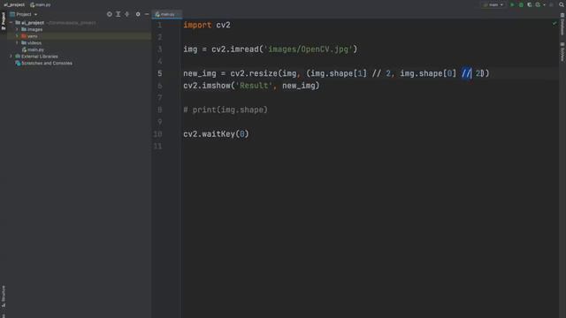The height and width of the screenshot is (318, 566).
Task: Click line number 5 in the gutter
Action: pos(159,73)
